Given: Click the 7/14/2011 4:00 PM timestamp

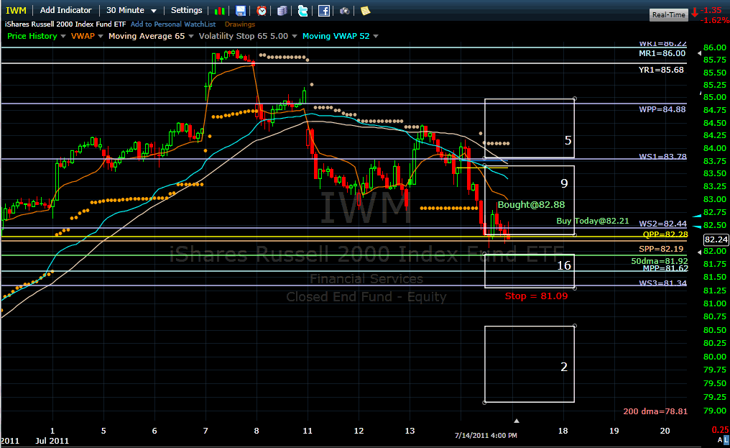Looking at the screenshot, I should (x=486, y=435).
